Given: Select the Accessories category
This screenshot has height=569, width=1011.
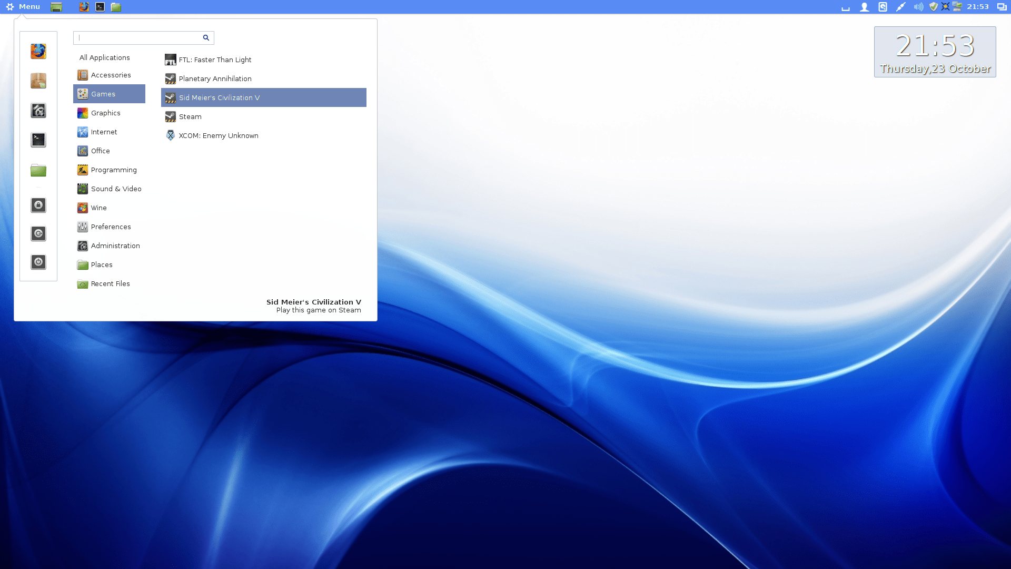Looking at the screenshot, I should pyautogui.click(x=110, y=75).
